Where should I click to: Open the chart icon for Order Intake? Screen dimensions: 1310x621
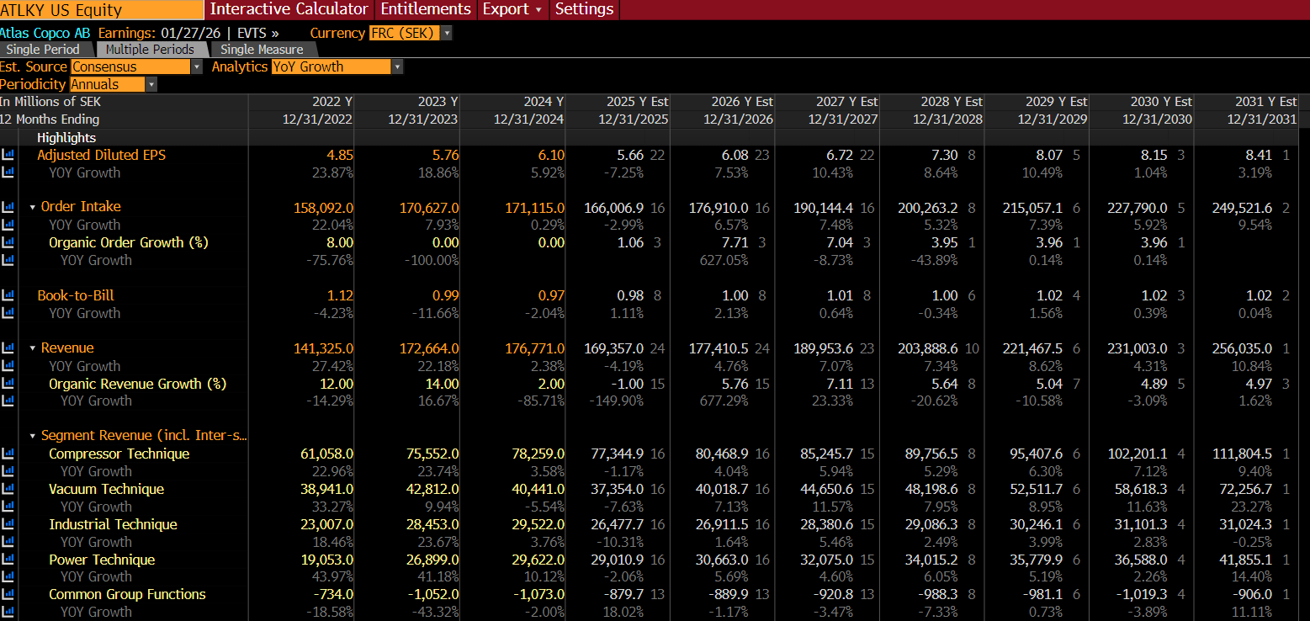pyautogui.click(x=8, y=208)
